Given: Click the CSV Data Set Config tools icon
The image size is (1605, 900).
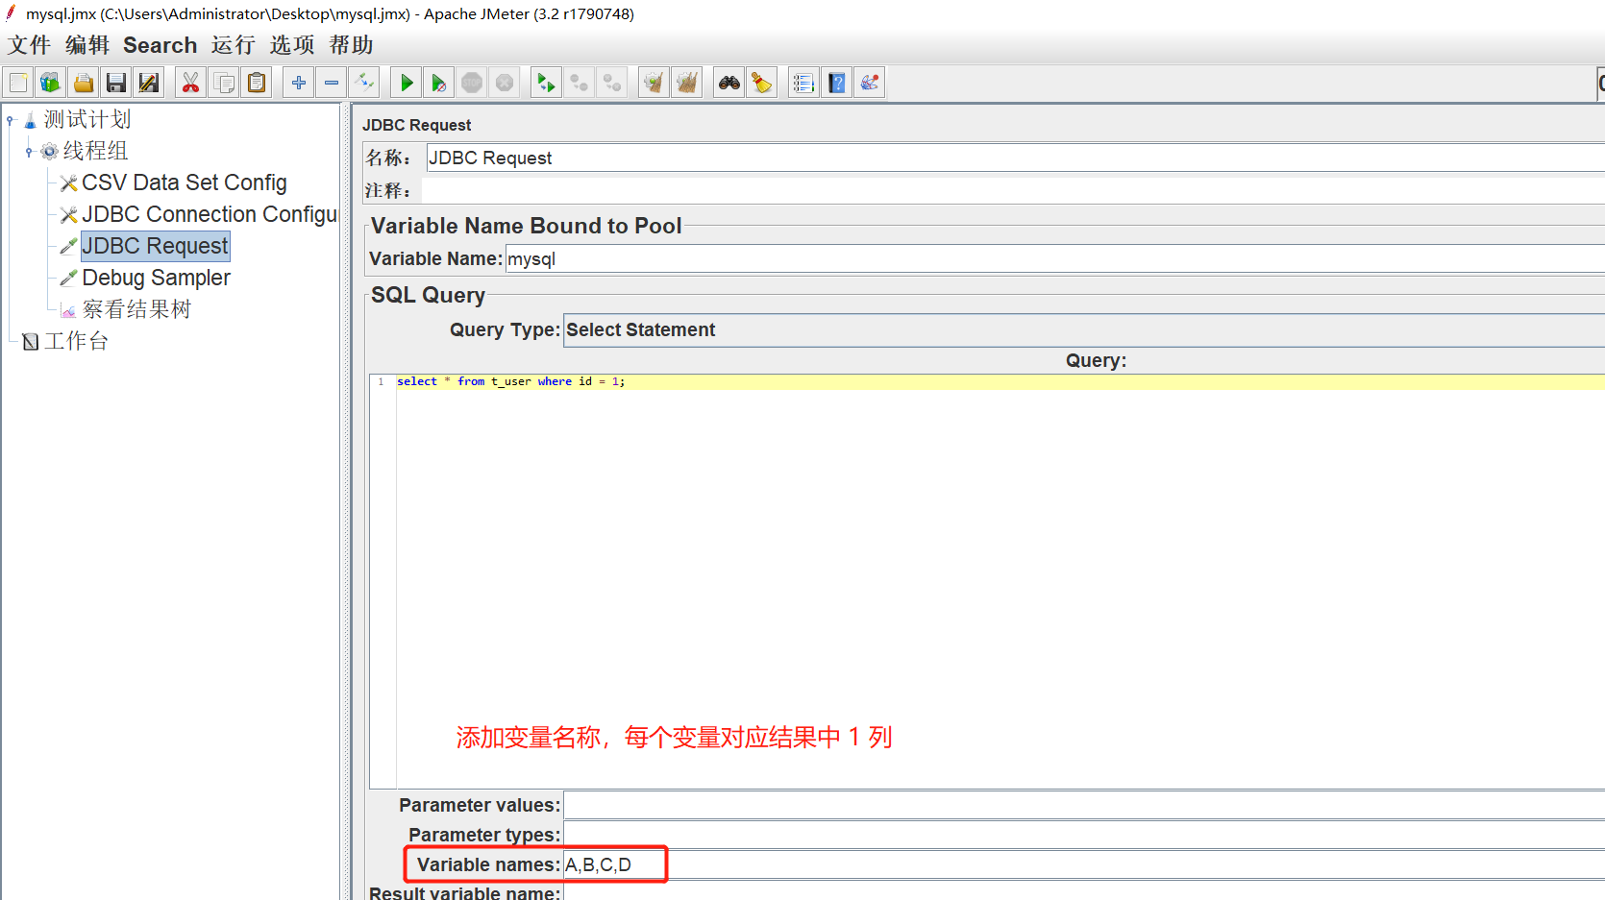Looking at the screenshot, I should [x=68, y=183].
